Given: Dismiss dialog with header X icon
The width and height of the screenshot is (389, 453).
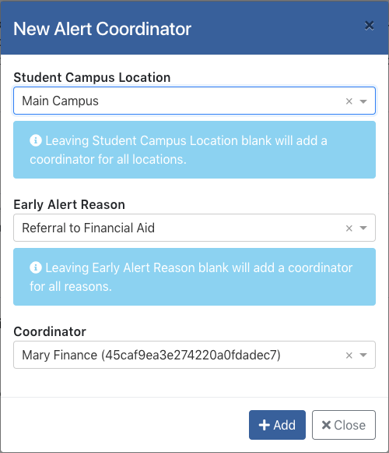Looking at the screenshot, I should coord(369,26).
